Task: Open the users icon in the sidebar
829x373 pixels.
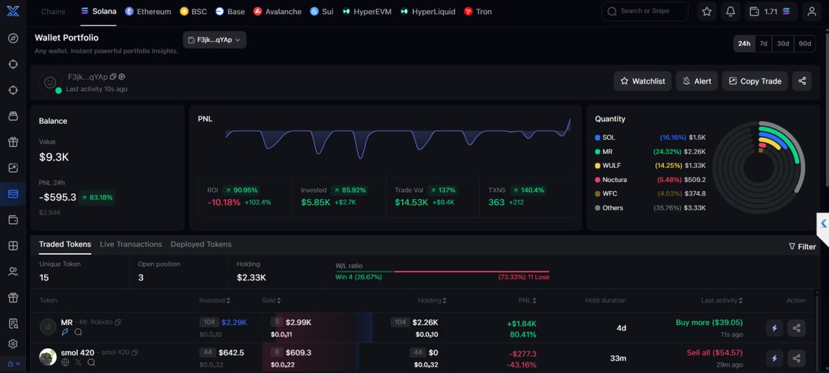Action: pyautogui.click(x=12, y=271)
